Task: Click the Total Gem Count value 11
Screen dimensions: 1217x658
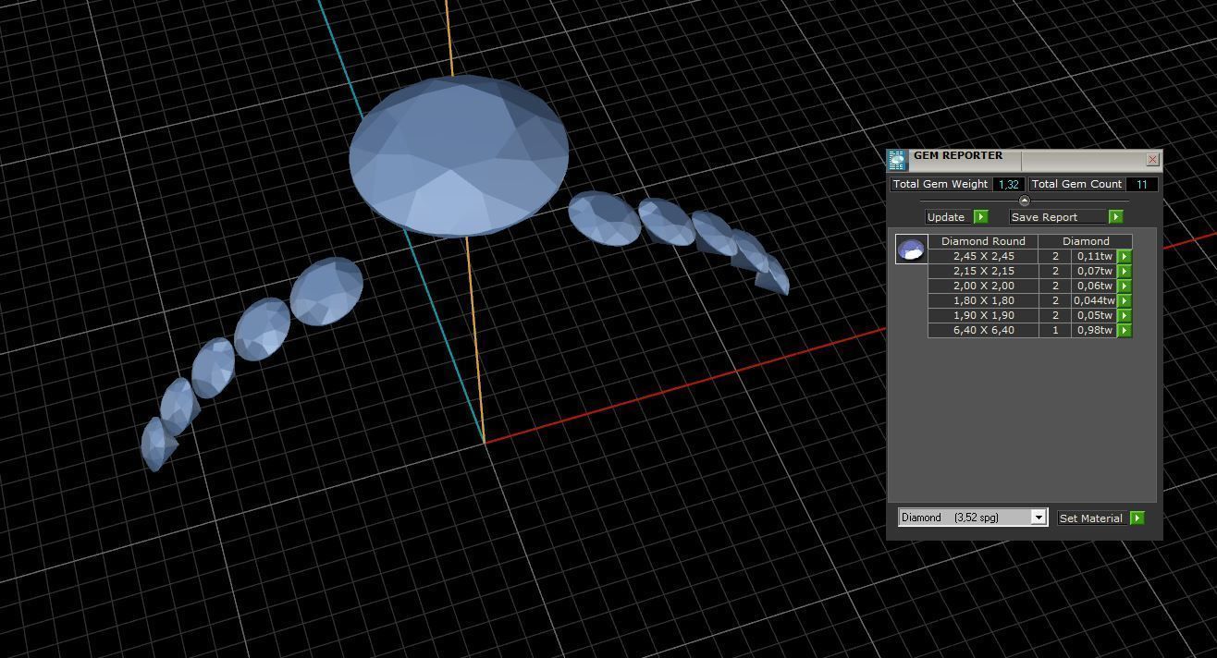Action: click(x=1142, y=184)
